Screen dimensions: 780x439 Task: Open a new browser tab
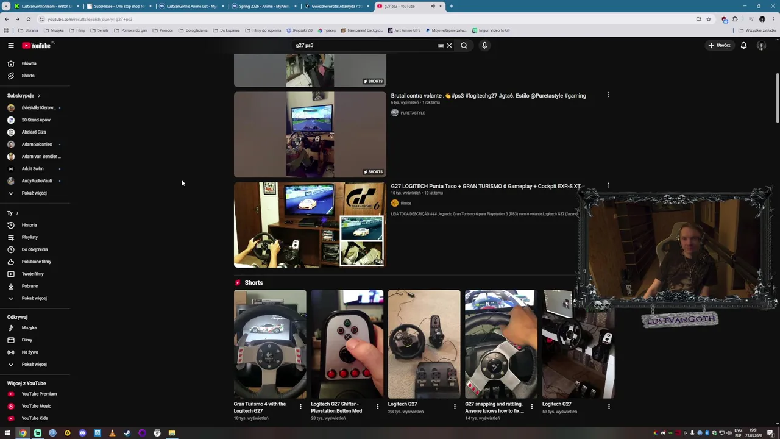(x=451, y=6)
